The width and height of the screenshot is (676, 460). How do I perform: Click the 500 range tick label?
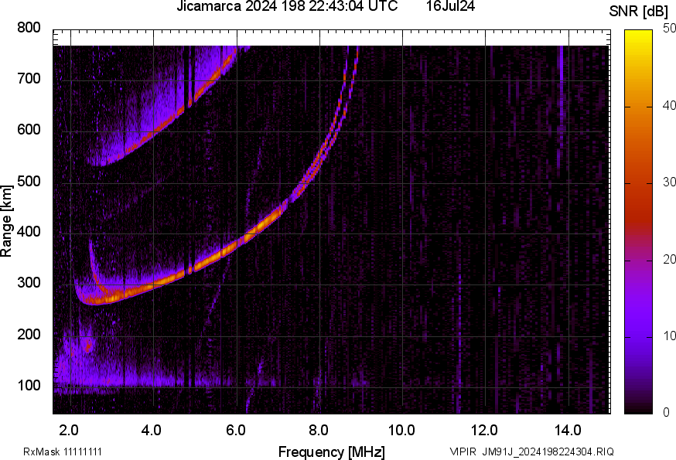[x=29, y=181]
